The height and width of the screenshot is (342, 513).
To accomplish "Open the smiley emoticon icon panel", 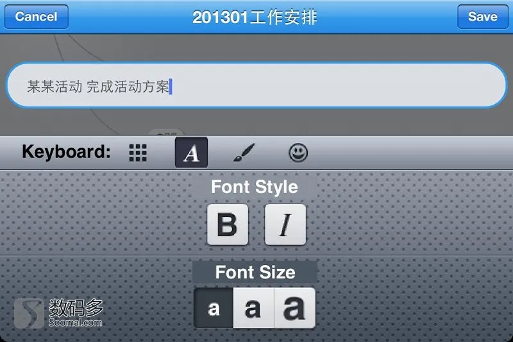I will (298, 153).
